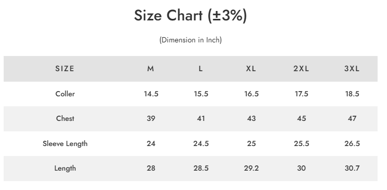The width and height of the screenshot is (387, 190).
Task: Select Coller value 17.5 for 2XL
Action: pos(302,94)
